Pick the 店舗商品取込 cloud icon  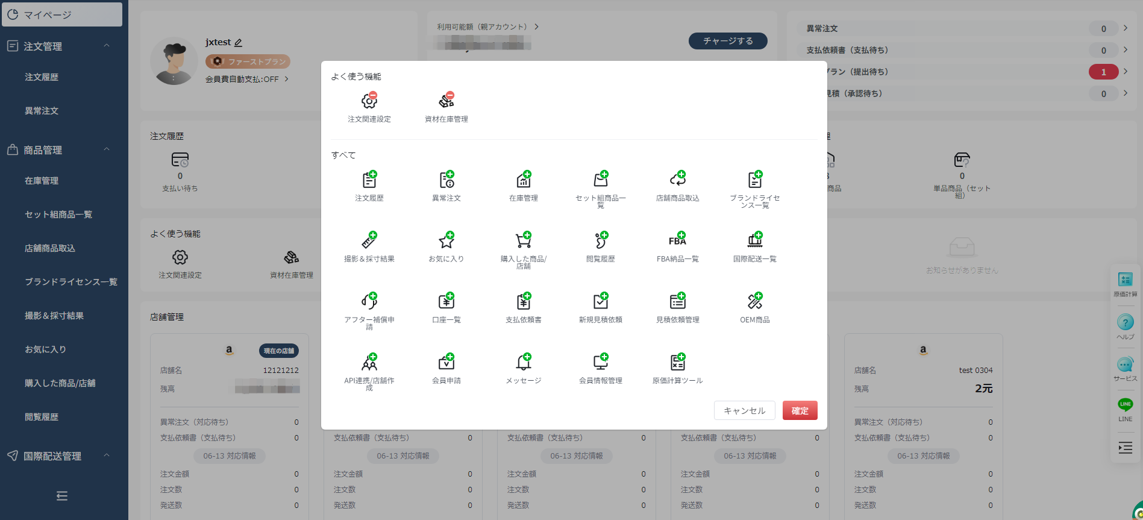tap(677, 180)
